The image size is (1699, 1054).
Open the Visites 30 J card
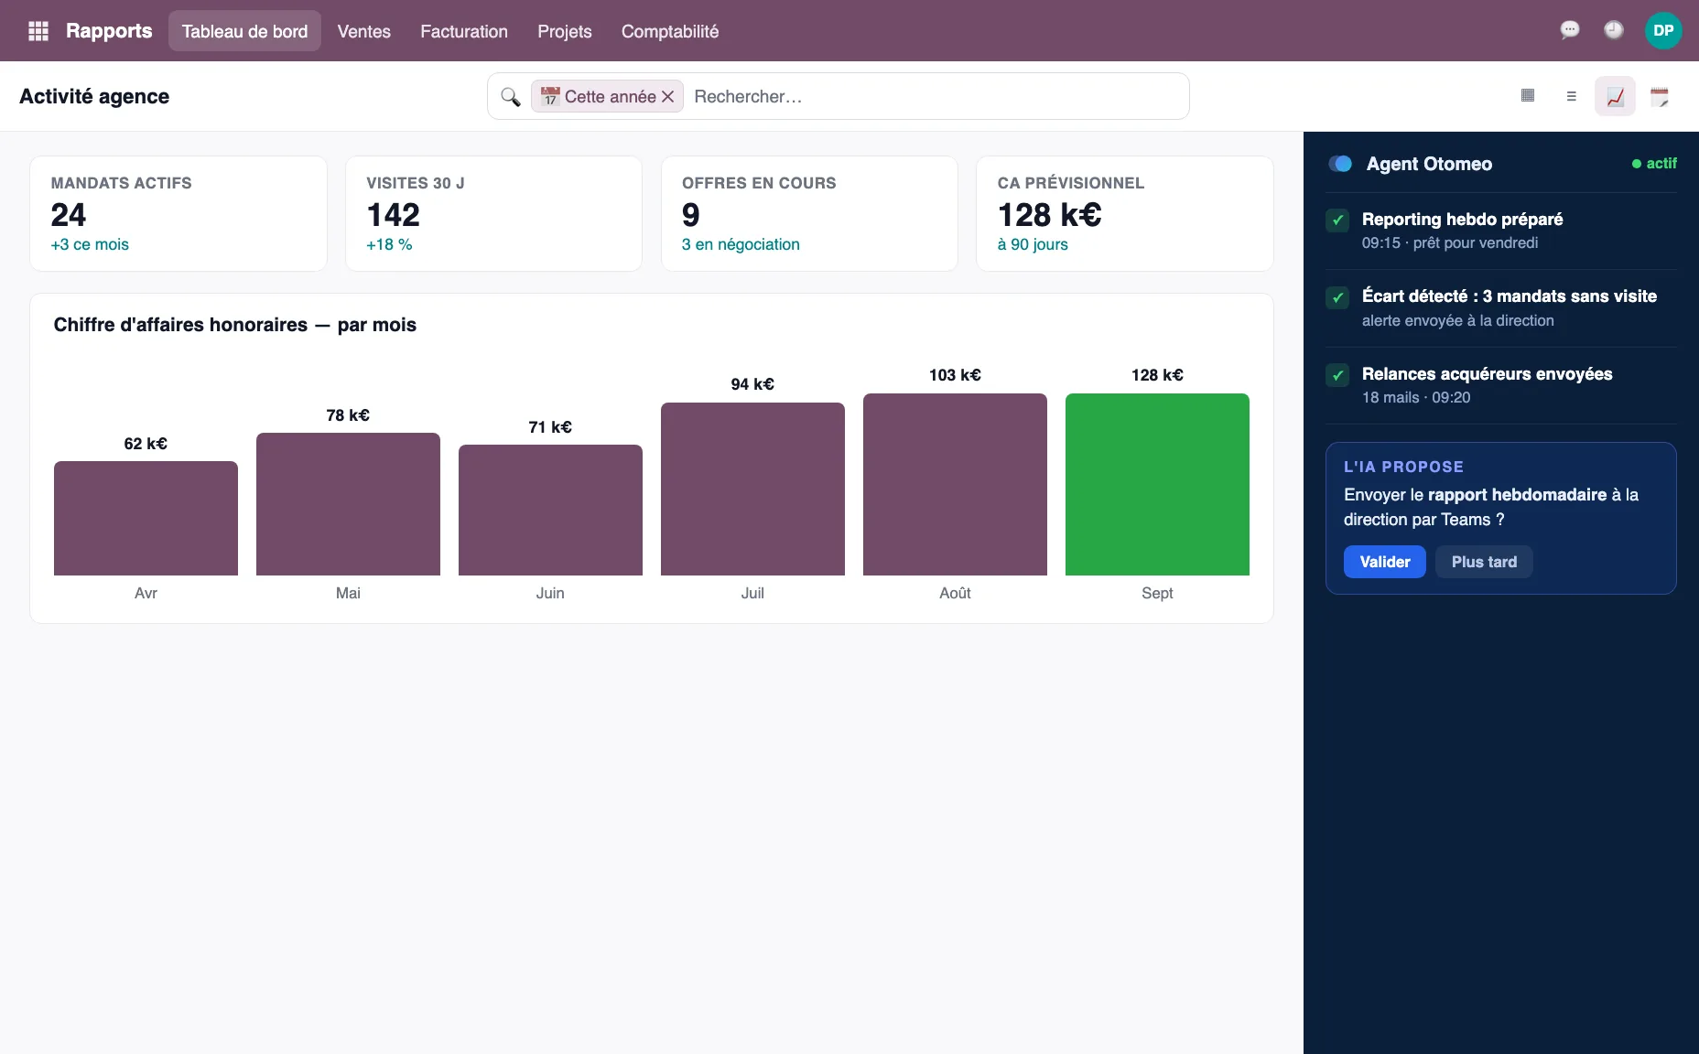pyautogui.click(x=493, y=213)
